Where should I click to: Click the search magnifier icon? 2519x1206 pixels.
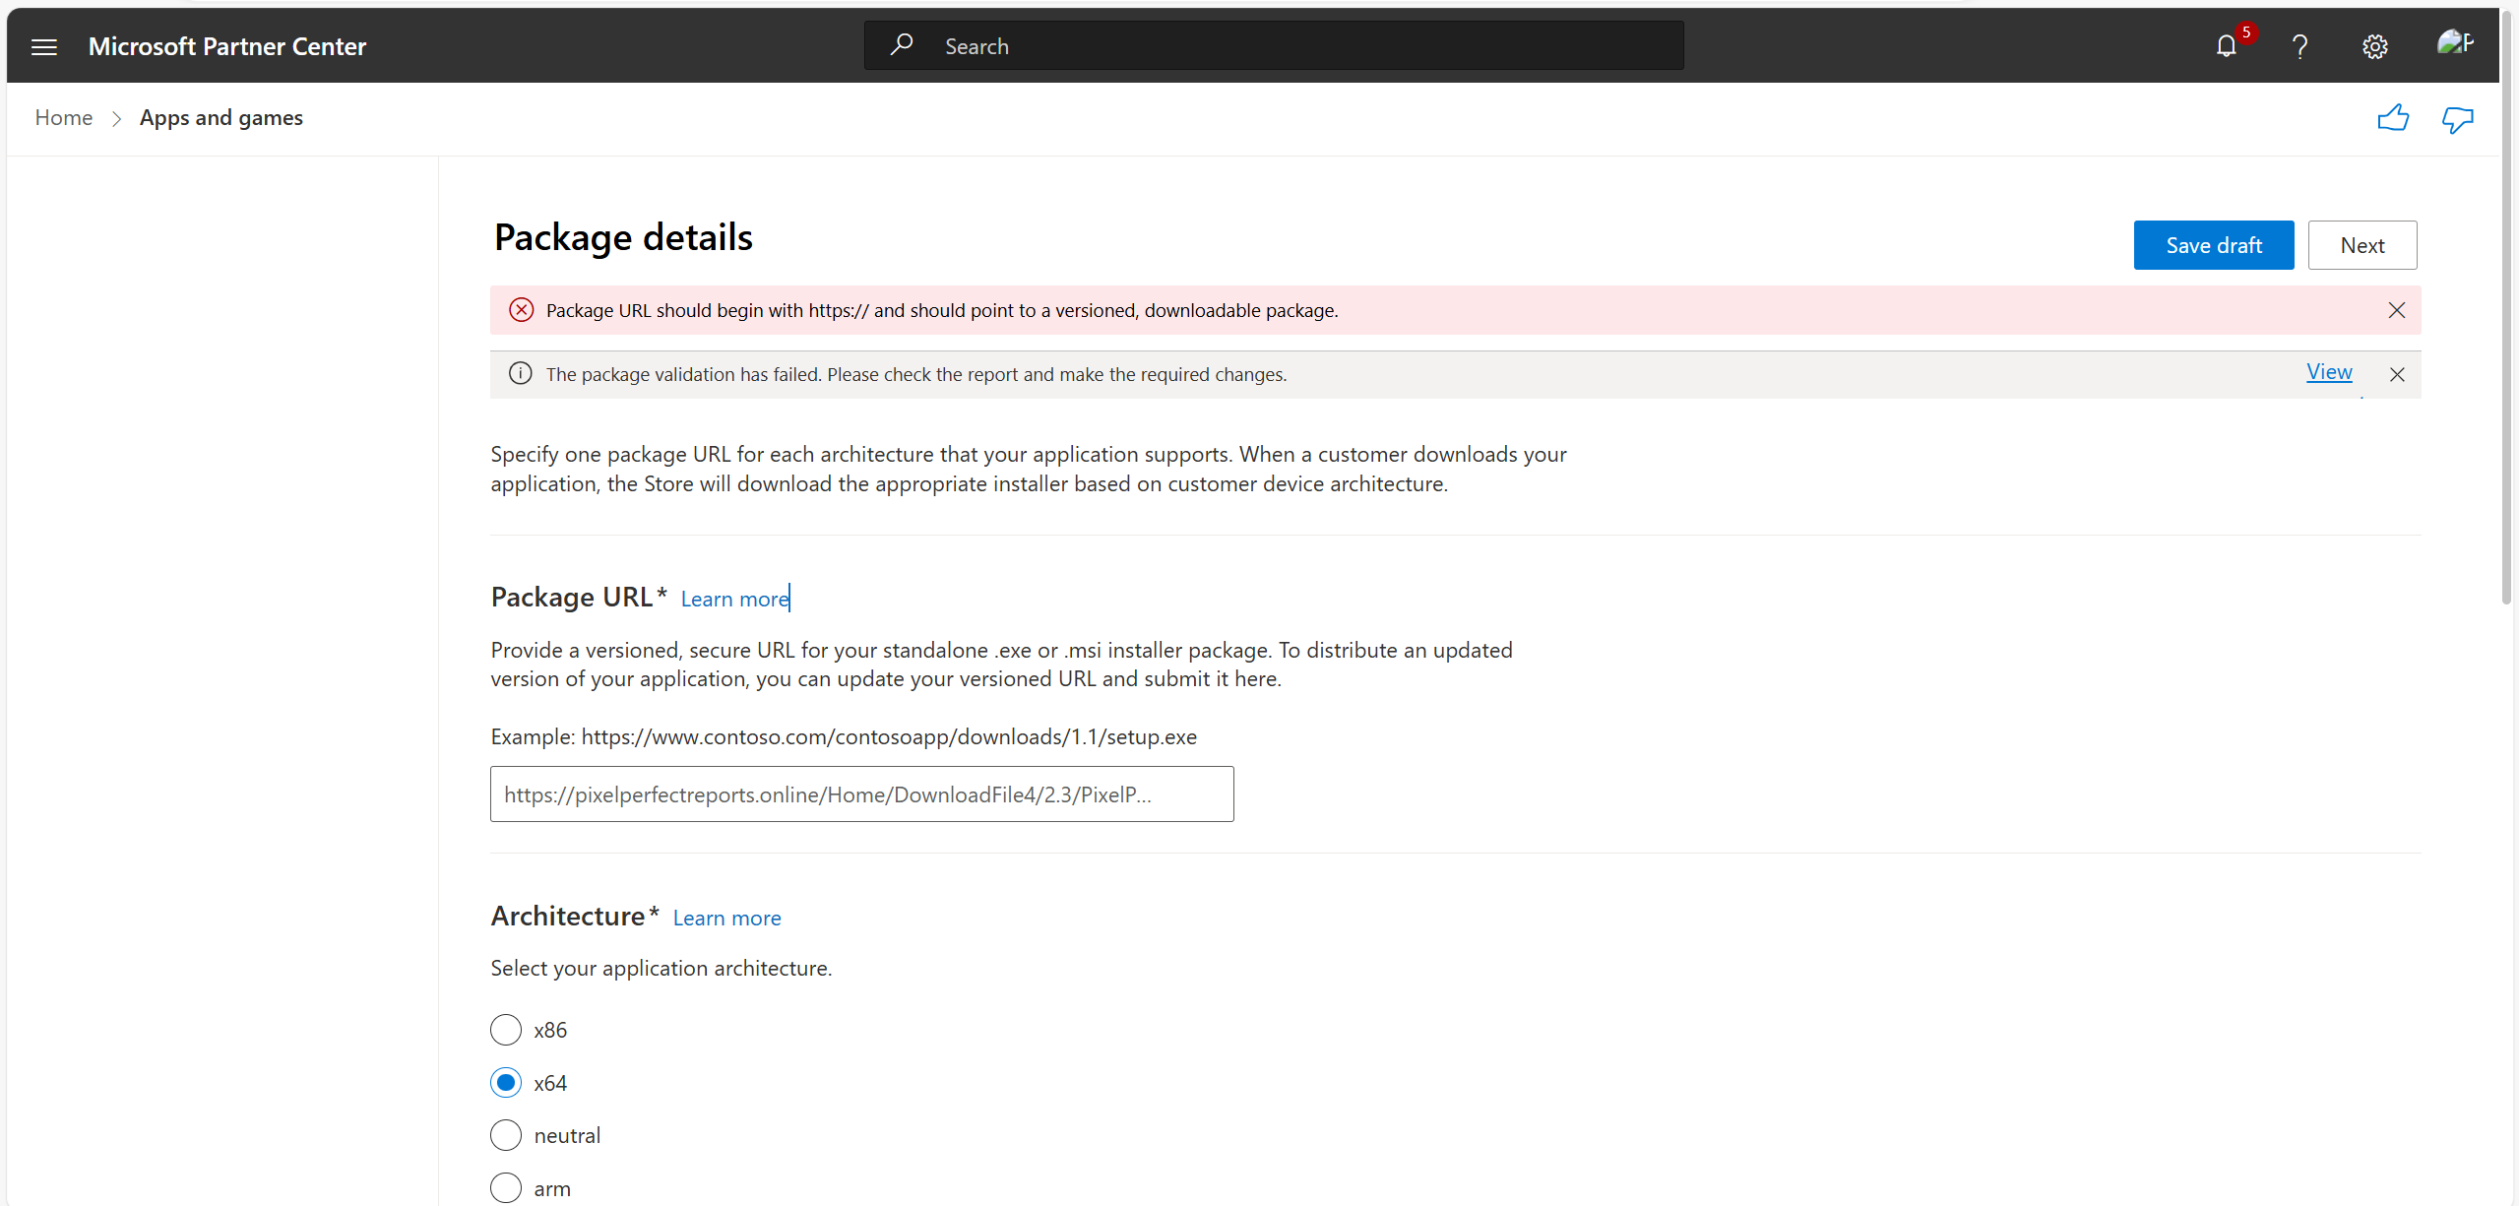pos(902,44)
